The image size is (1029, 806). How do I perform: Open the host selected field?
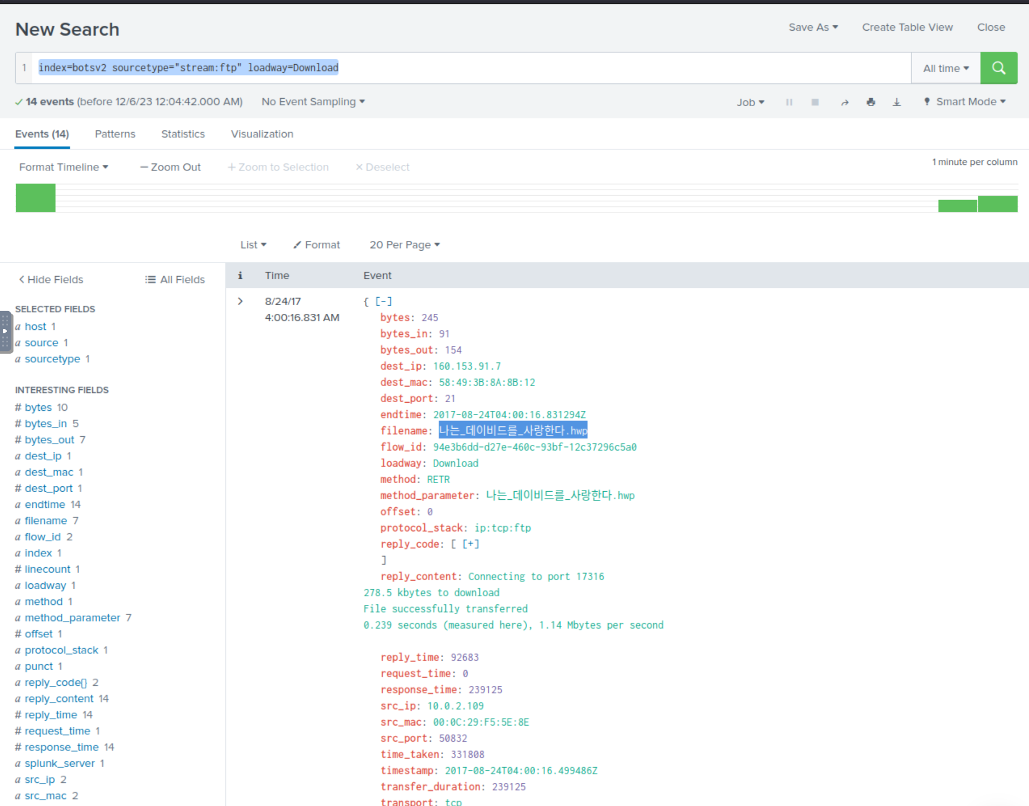tap(36, 326)
